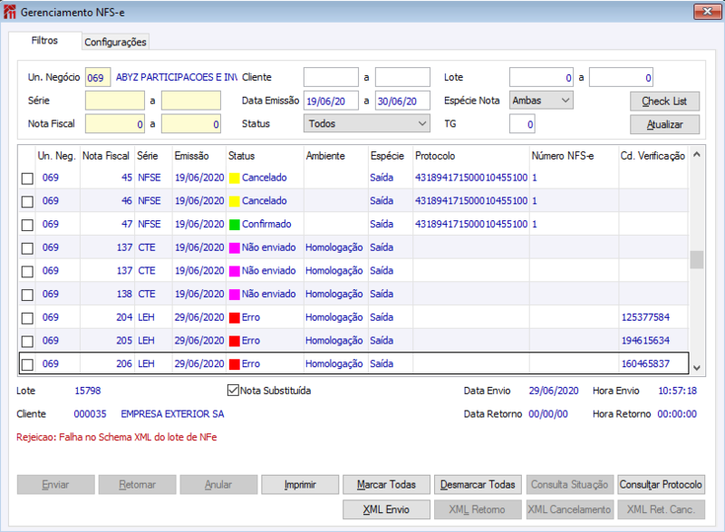Click green Confirmado status swatch for nota 47
The width and height of the screenshot is (725, 532).
235,225
